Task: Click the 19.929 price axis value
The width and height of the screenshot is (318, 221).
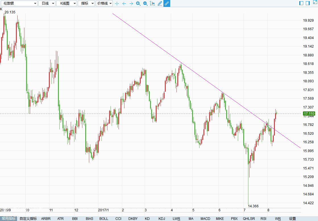Action: pos(308,20)
